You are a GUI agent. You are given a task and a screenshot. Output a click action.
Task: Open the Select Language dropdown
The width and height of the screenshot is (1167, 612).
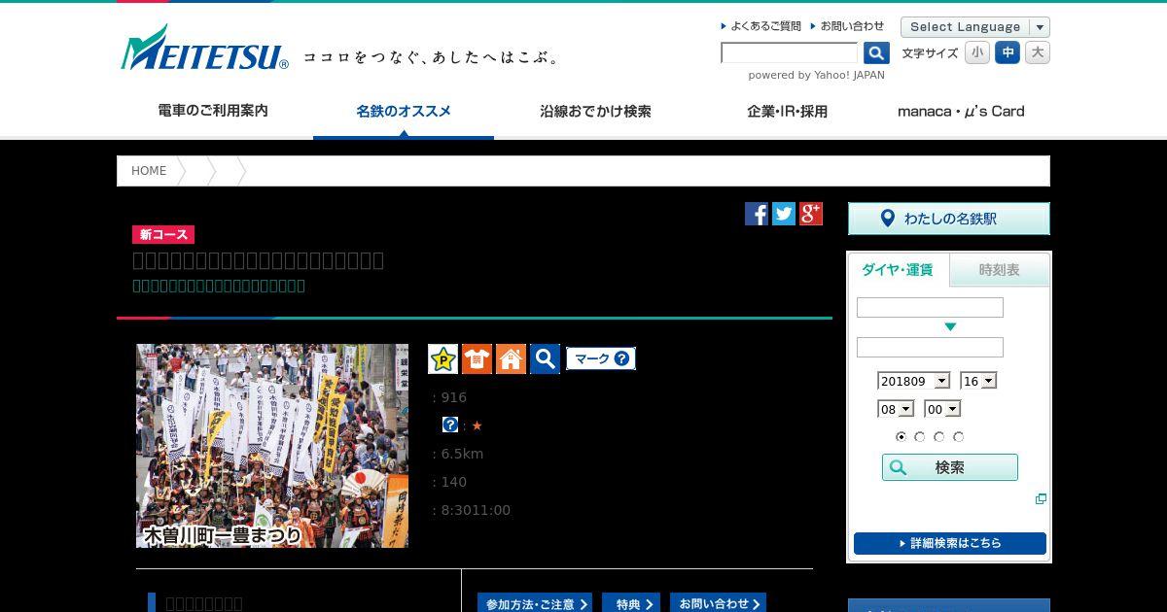point(975,27)
